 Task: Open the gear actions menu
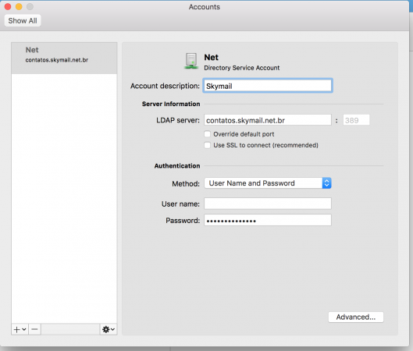(x=109, y=329)
